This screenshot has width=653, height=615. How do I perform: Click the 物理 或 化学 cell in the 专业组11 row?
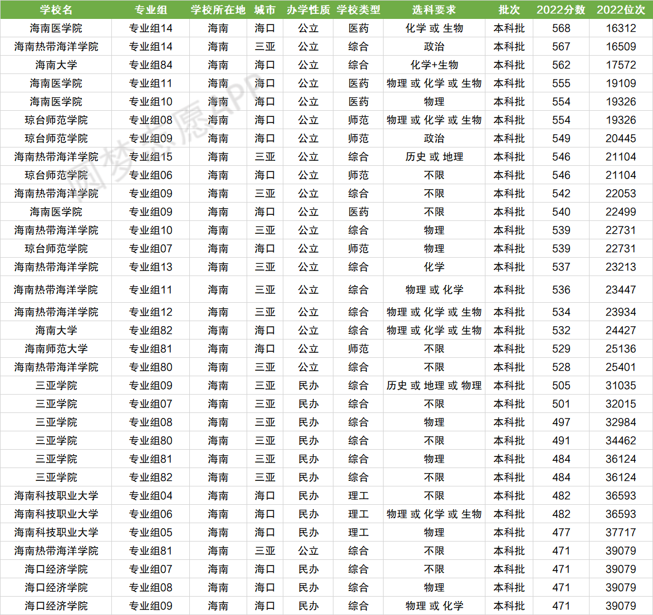tap(434, 290)
